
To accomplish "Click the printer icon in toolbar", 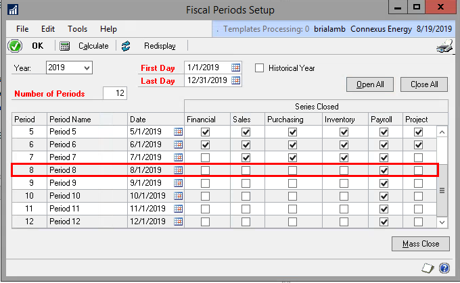I will pyautogui.click(x=442, y=47).
